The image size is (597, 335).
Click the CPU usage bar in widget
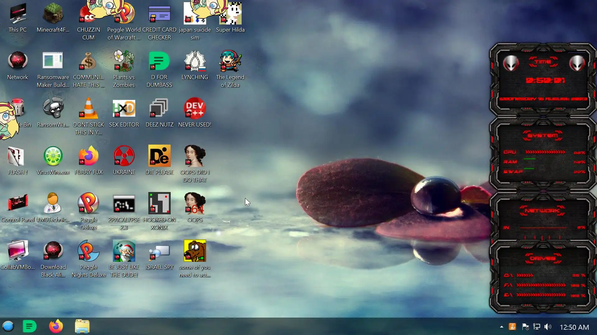click(545, 152)
